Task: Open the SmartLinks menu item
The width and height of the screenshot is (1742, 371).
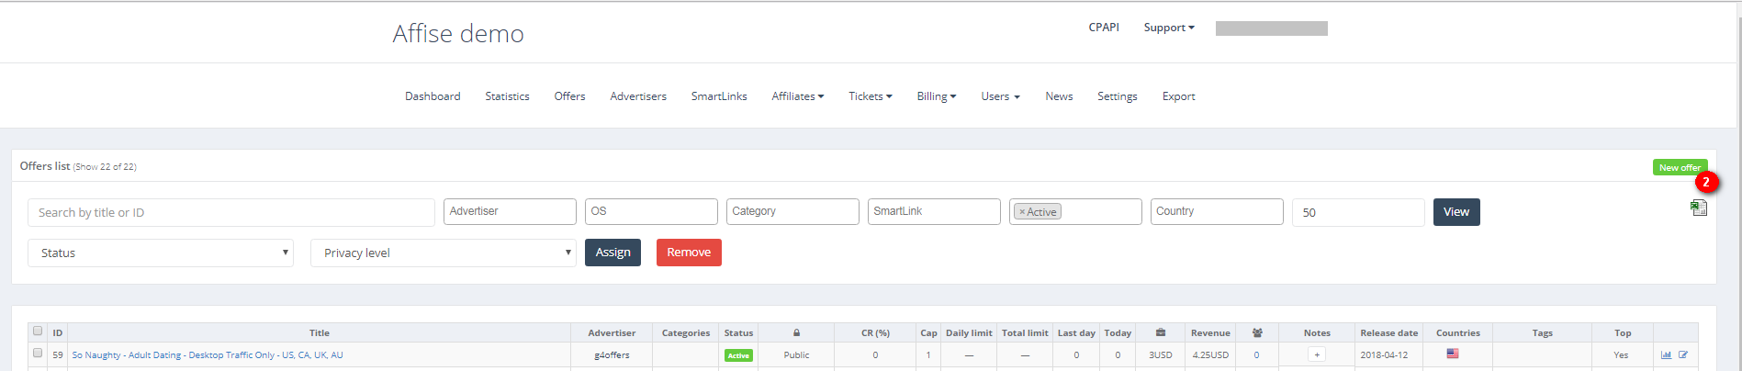Action: click(719, 96)
